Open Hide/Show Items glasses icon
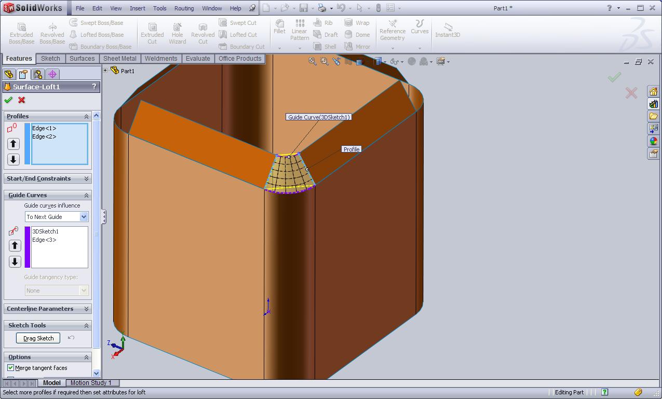 [396, 61]
